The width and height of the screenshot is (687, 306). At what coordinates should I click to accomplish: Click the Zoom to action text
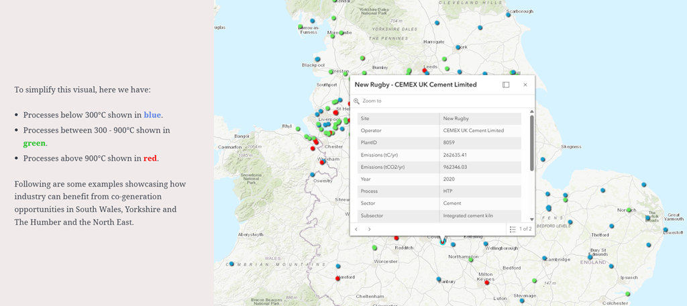(x=372, y=101)
